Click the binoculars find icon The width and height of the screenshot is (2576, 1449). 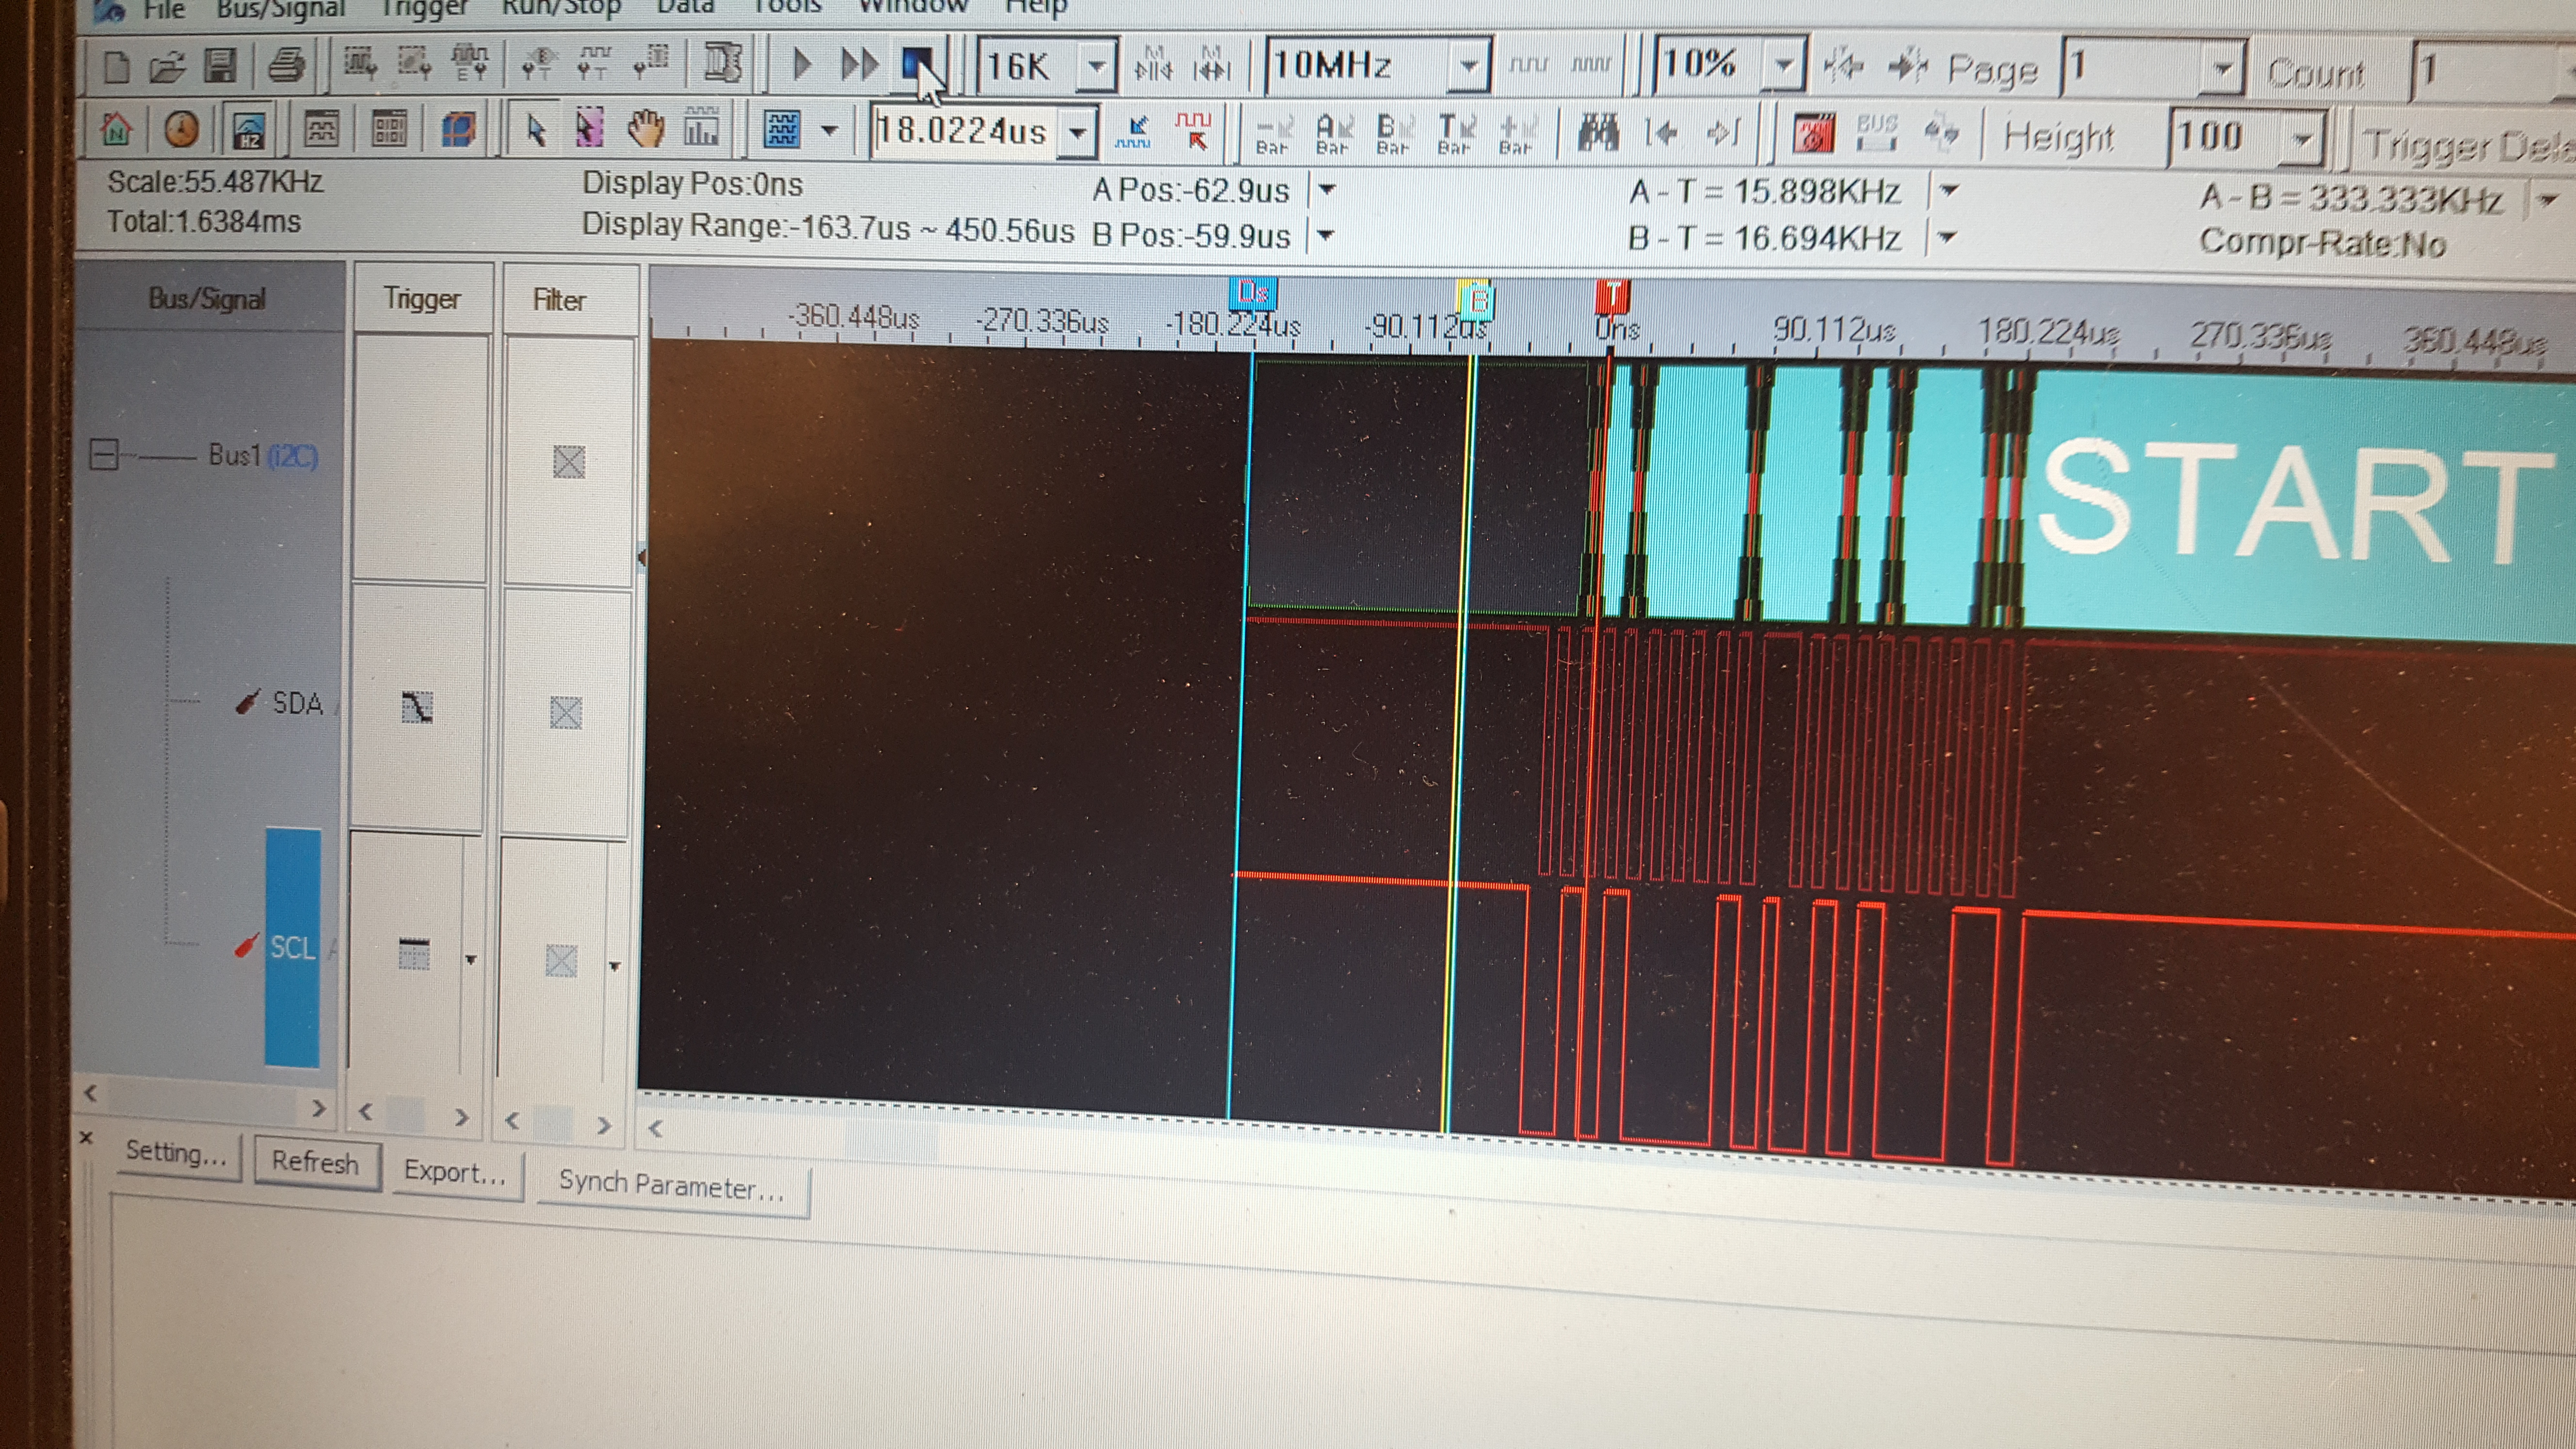click(1598, 133)
